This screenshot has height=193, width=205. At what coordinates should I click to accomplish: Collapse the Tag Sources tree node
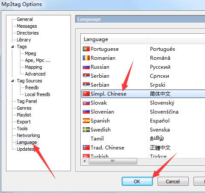coord(12,81)
